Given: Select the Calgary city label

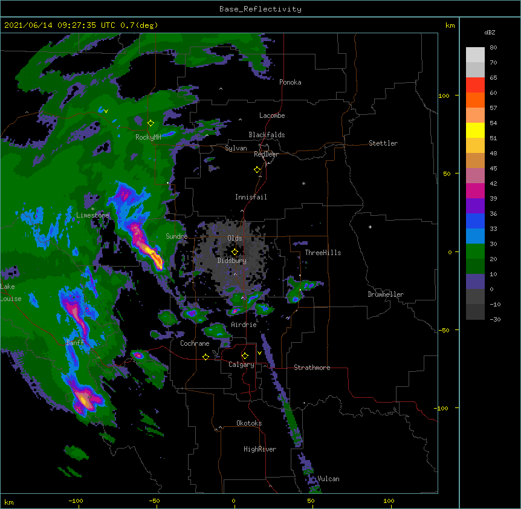Looking at the screenshot, I should point(241,365).
